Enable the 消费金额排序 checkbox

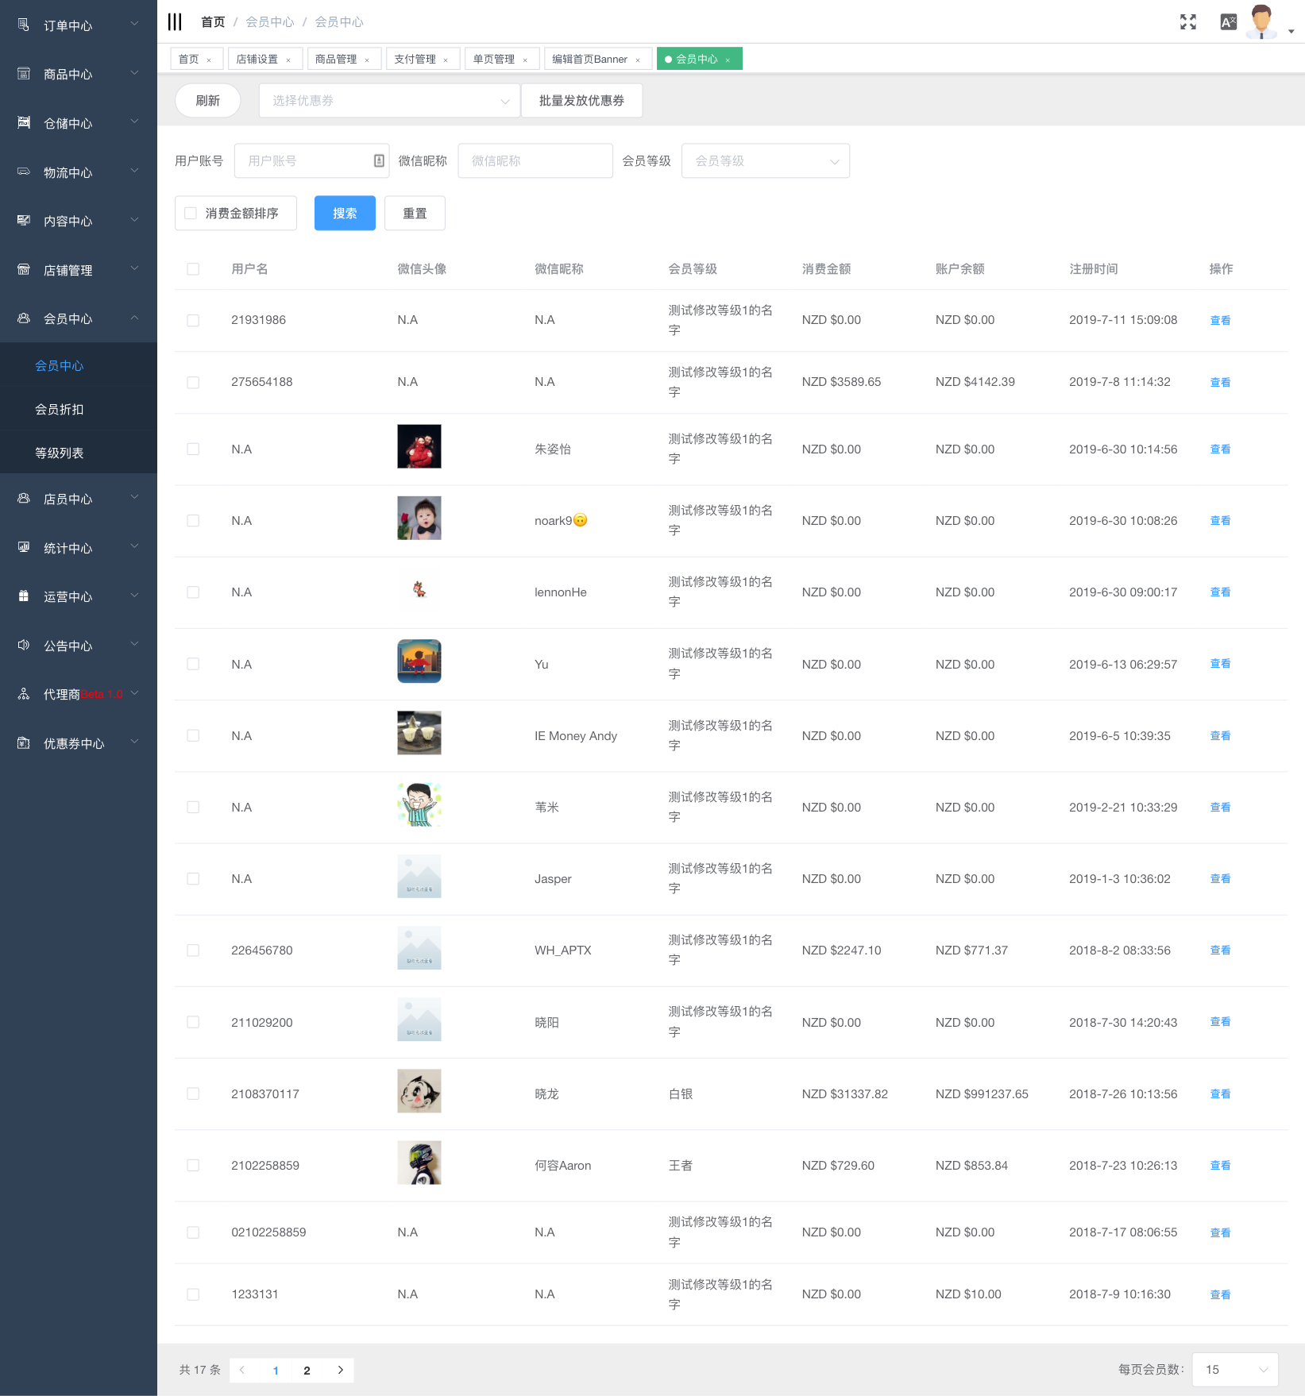pos(191,214)
